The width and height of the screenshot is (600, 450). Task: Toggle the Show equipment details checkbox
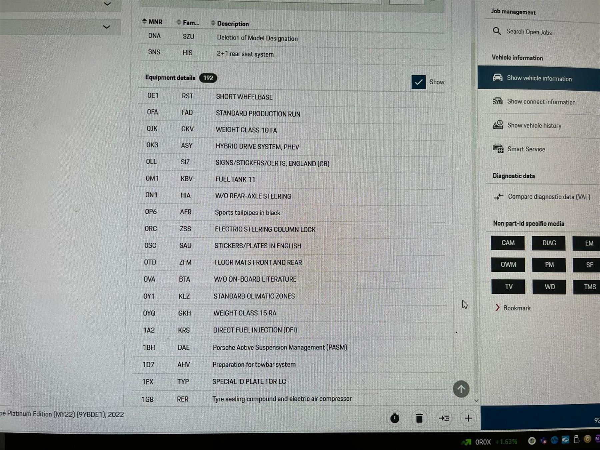coord(419,82)
